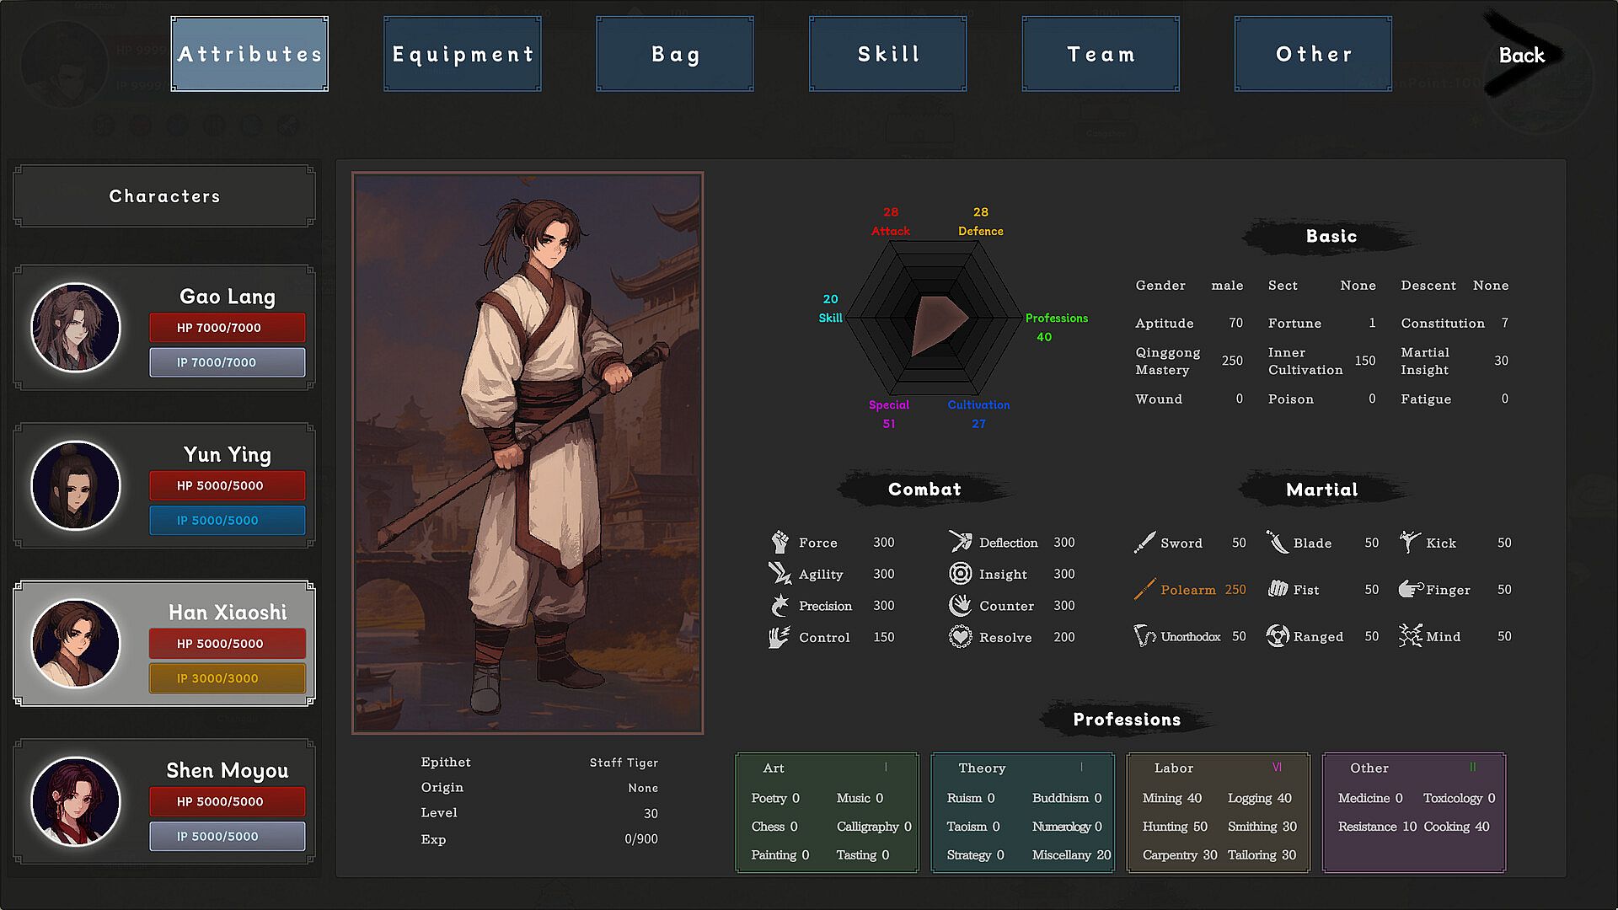Click the Labor professions panel
This screenshot has height=910, width=1618.
point(1218,812)
